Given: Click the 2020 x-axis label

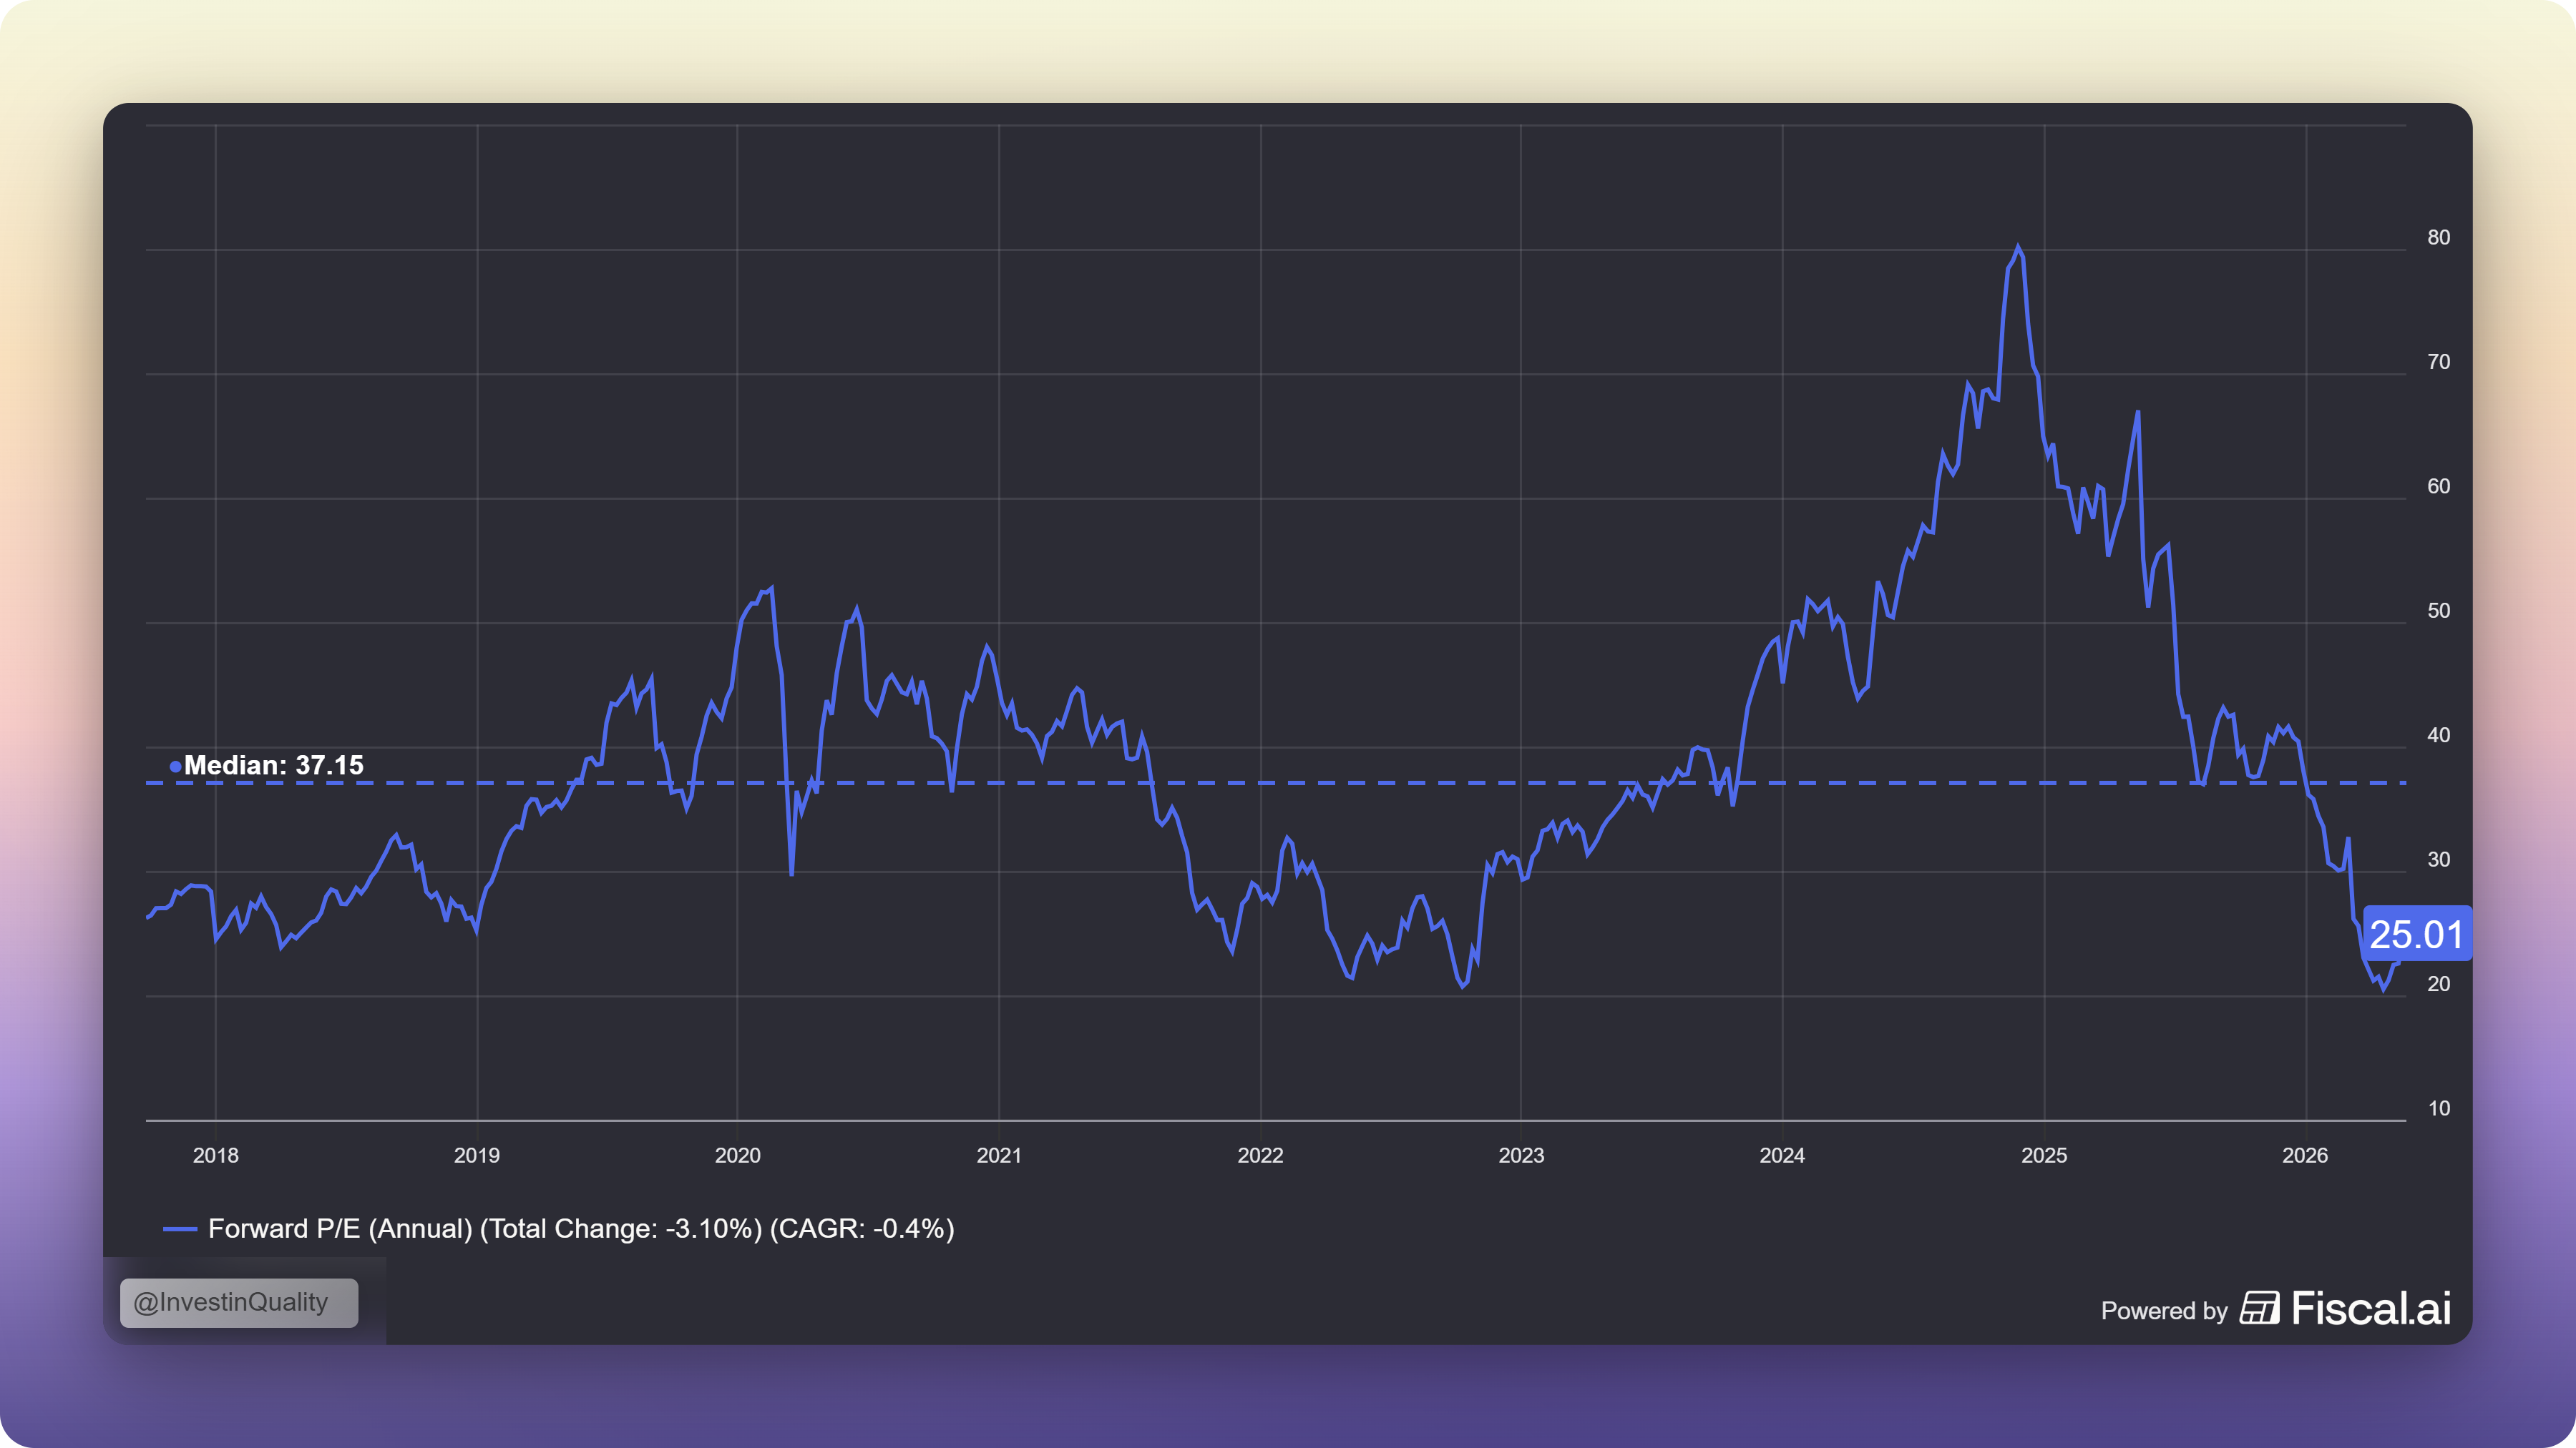Looking at the screenshot, I should tap(738, 1156).
